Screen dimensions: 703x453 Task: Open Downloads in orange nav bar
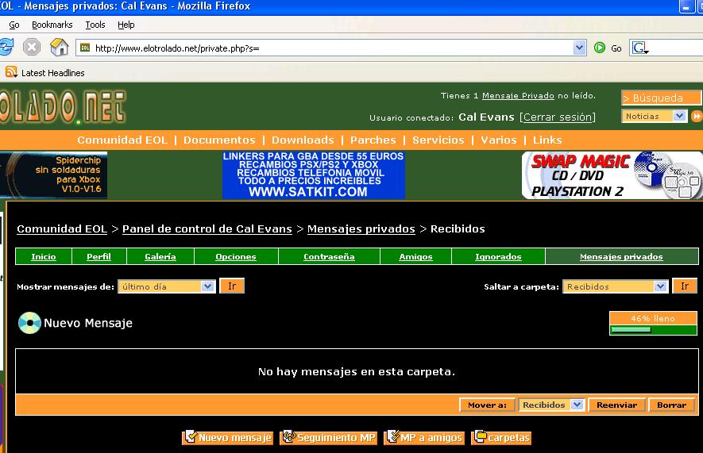[303, 140]
